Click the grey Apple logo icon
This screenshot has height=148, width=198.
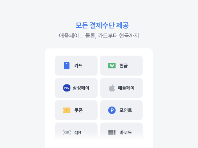112,88
